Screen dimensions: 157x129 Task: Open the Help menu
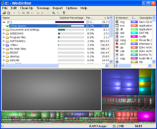pos(84,8)
